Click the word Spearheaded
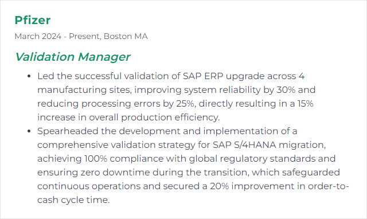The width and height of the screenshot is (367, 219). pos(68,131)
